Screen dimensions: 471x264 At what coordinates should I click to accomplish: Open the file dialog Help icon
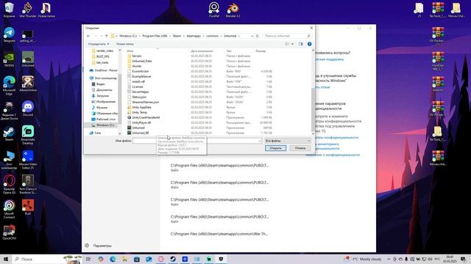[309, 44]
